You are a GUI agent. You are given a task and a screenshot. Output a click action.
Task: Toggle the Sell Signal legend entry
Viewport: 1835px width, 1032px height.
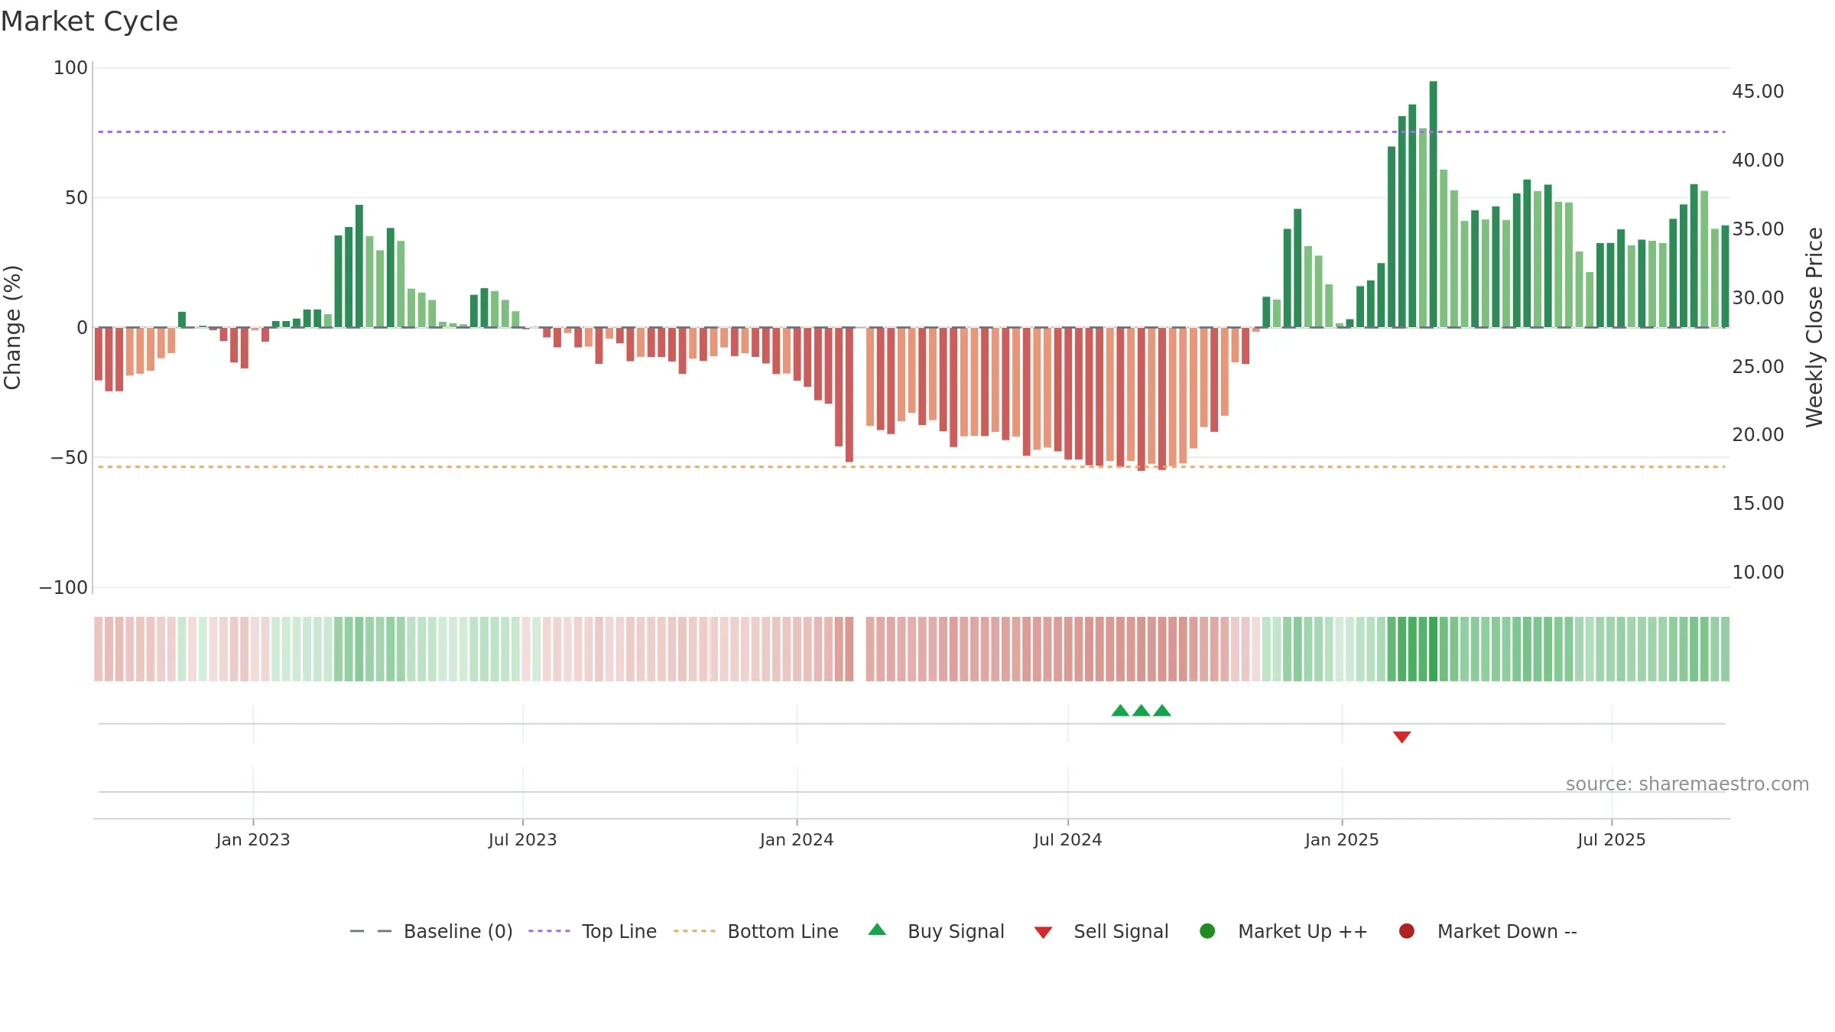click(x=1102, y=931)
